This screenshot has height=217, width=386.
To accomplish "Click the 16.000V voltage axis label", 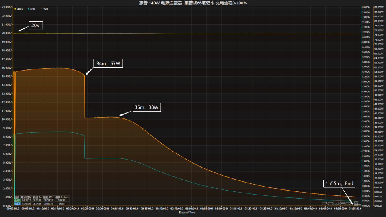I will pos(7,68).
